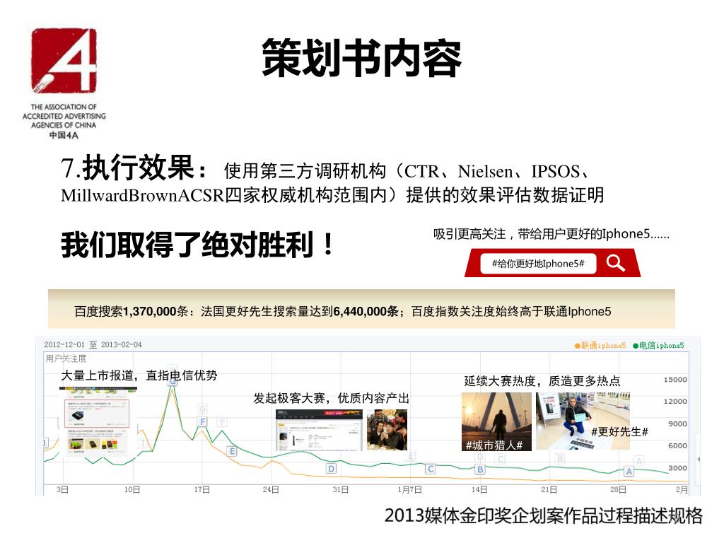Select the bright A marker near 28日
The width and height of the screenshot is (724, 543).
(x=629, y=471)
